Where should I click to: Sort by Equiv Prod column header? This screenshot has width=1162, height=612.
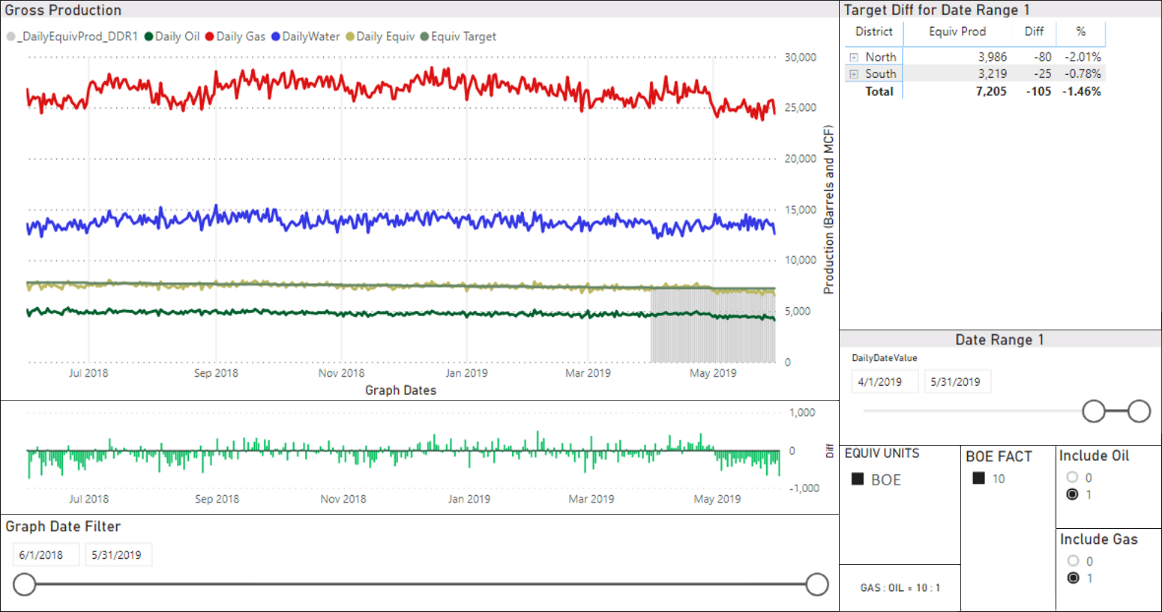(957, 31)
